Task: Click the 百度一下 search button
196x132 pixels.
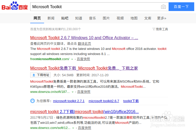Action: click(x=181, y=7)
